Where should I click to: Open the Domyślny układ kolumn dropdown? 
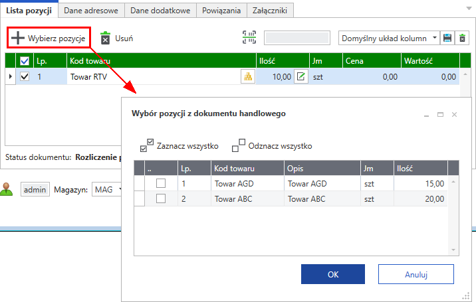tap(435, 38)
